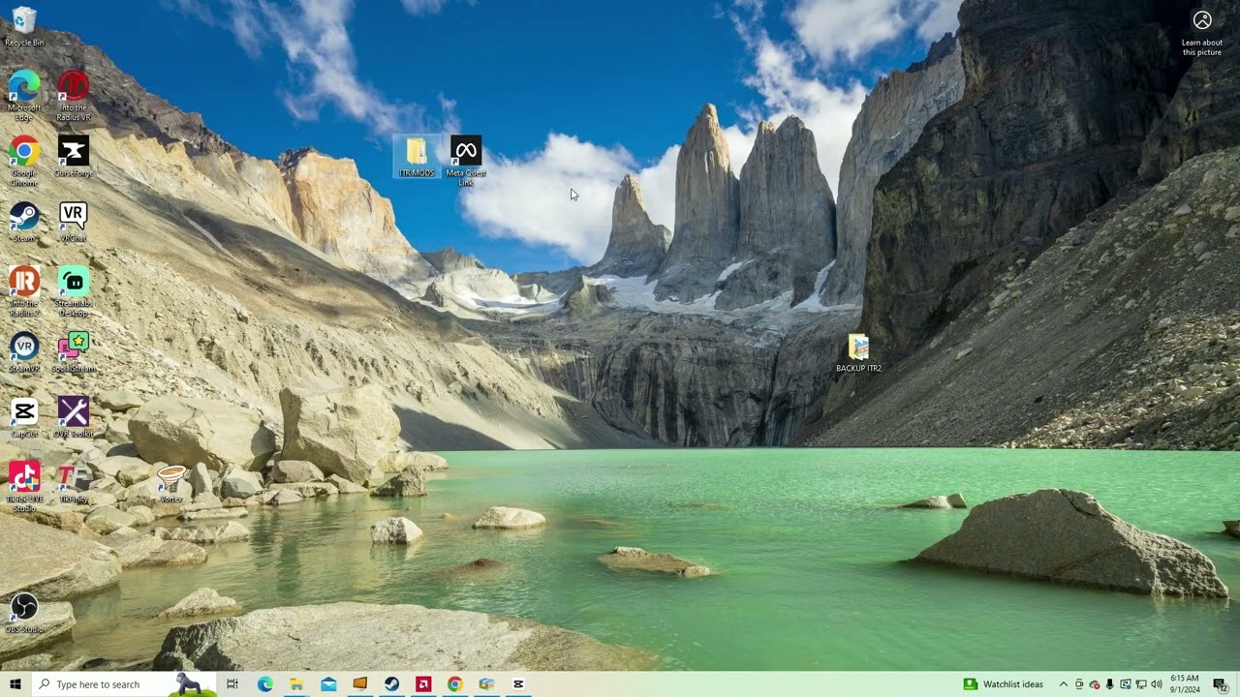This screenshot has width=1240, height=697.
Task: Open Learn about this picture
Action: (x=1202, y=33)
